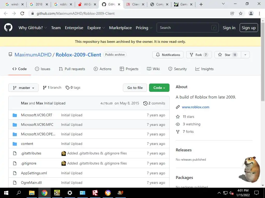Expand the Explore navigation menu
Image resolution: width=265 pixels, height=198 pixels.
[x=96, y=28]
